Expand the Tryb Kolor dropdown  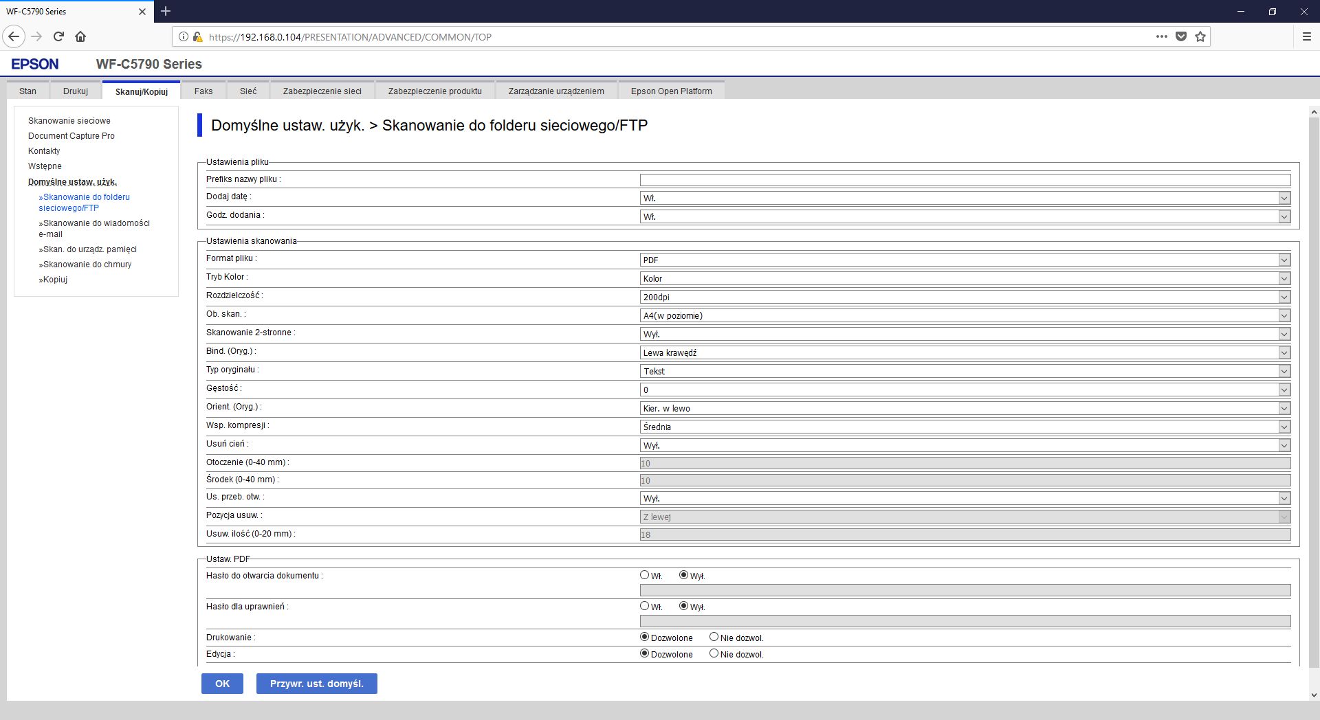pyautogui.click(x=965, y=278)
